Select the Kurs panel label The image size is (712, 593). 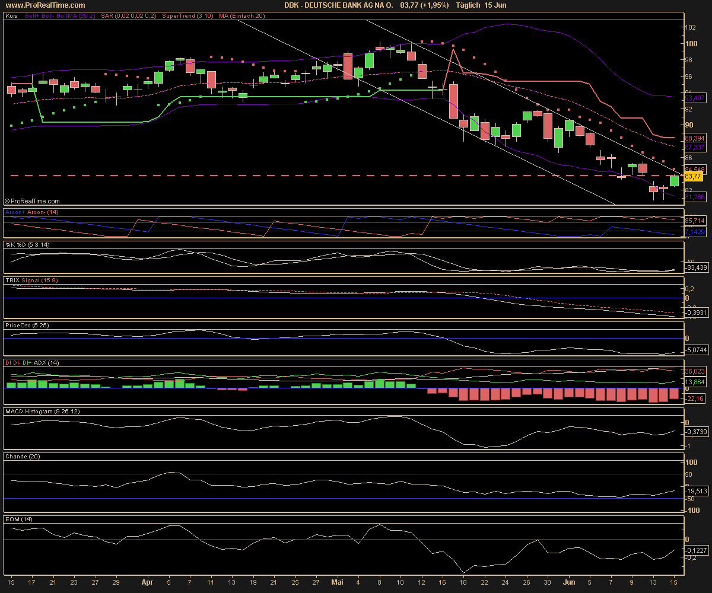point(11,16)
